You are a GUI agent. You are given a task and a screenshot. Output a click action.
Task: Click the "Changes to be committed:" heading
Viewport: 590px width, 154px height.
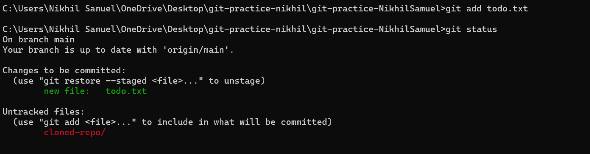pyautogui.click(x=64, y=70)
